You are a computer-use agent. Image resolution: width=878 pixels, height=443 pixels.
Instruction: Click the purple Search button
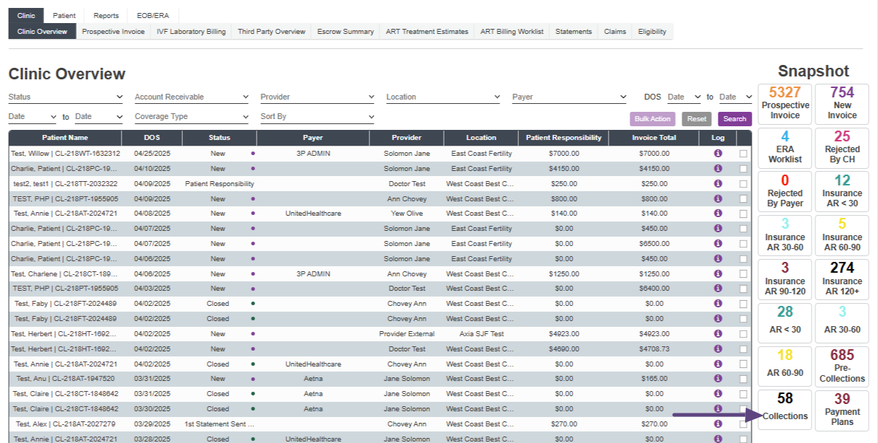[734, 119]
